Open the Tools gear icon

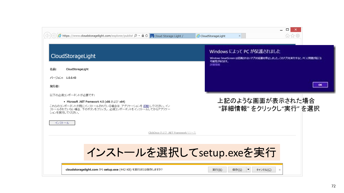click(298, 36)
